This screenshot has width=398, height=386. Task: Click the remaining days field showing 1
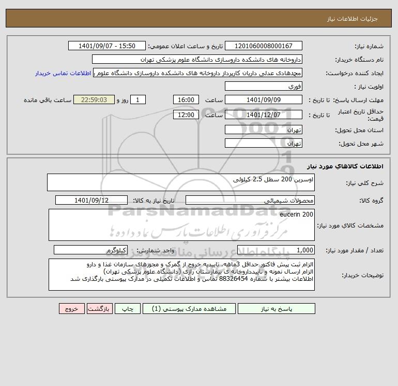[138, 100]
